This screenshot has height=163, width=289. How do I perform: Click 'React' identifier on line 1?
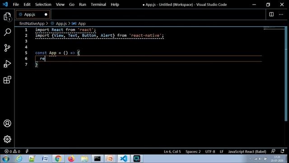click(x=57, y=30)
